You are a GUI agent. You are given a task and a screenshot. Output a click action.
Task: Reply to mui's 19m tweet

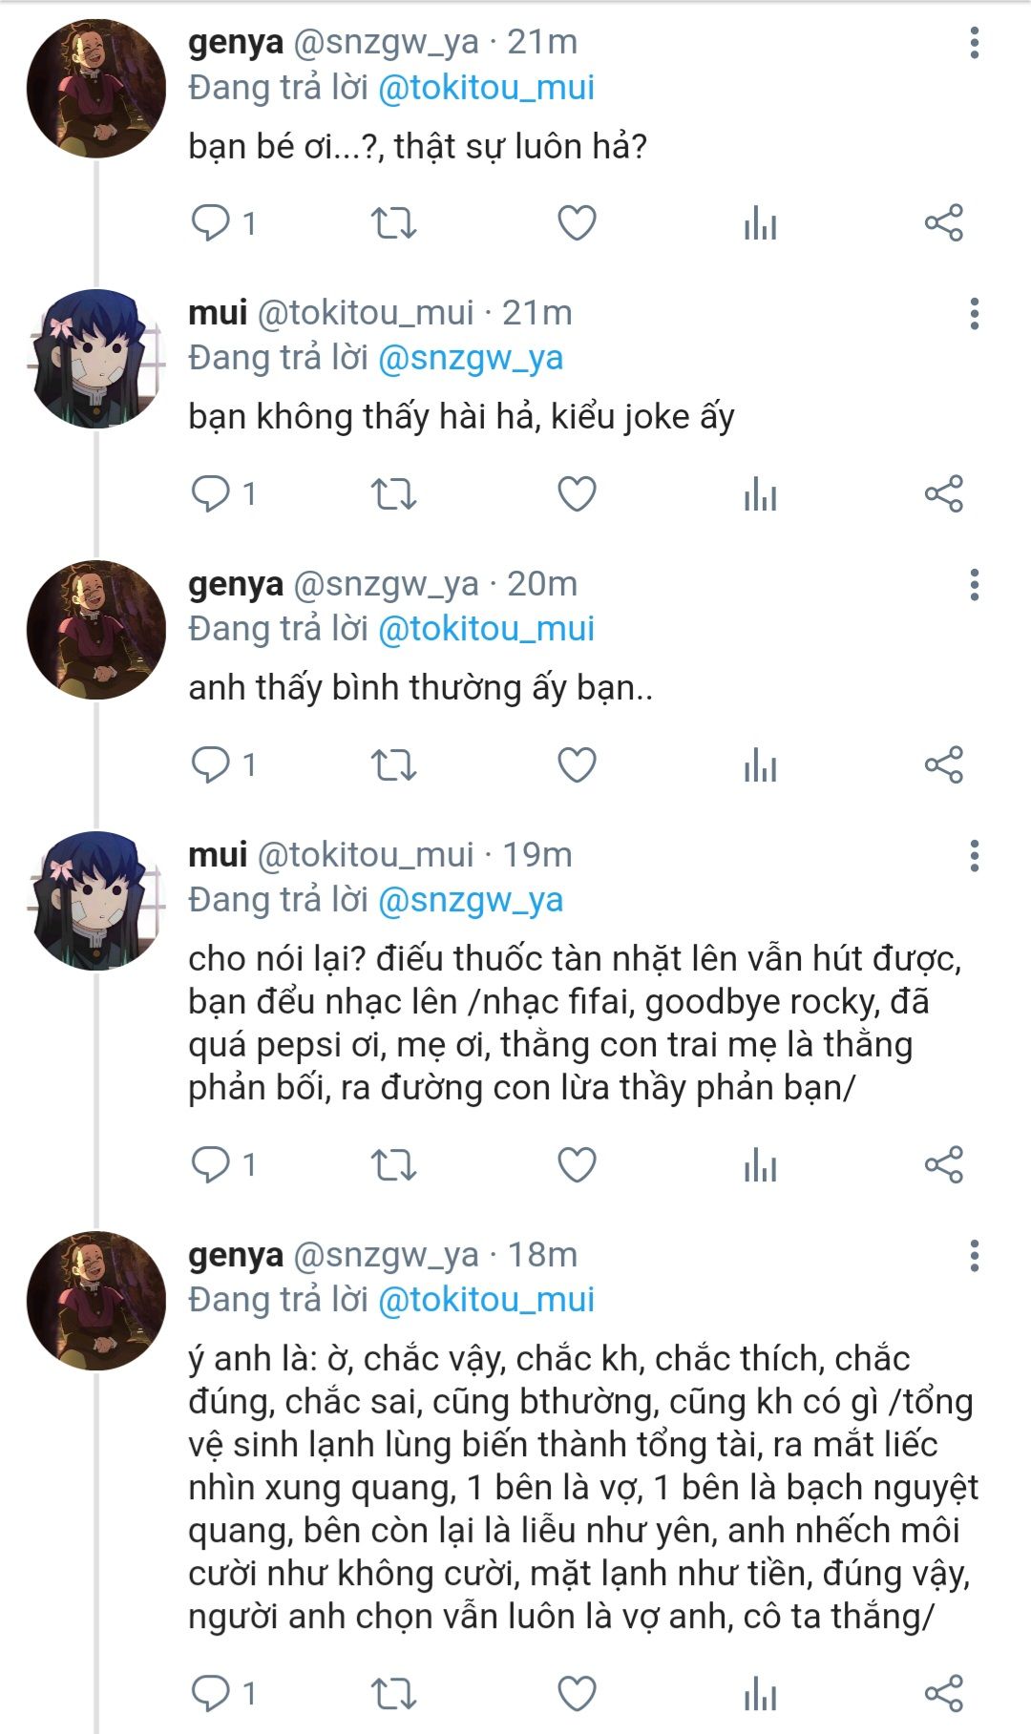tap(211, 1165)
